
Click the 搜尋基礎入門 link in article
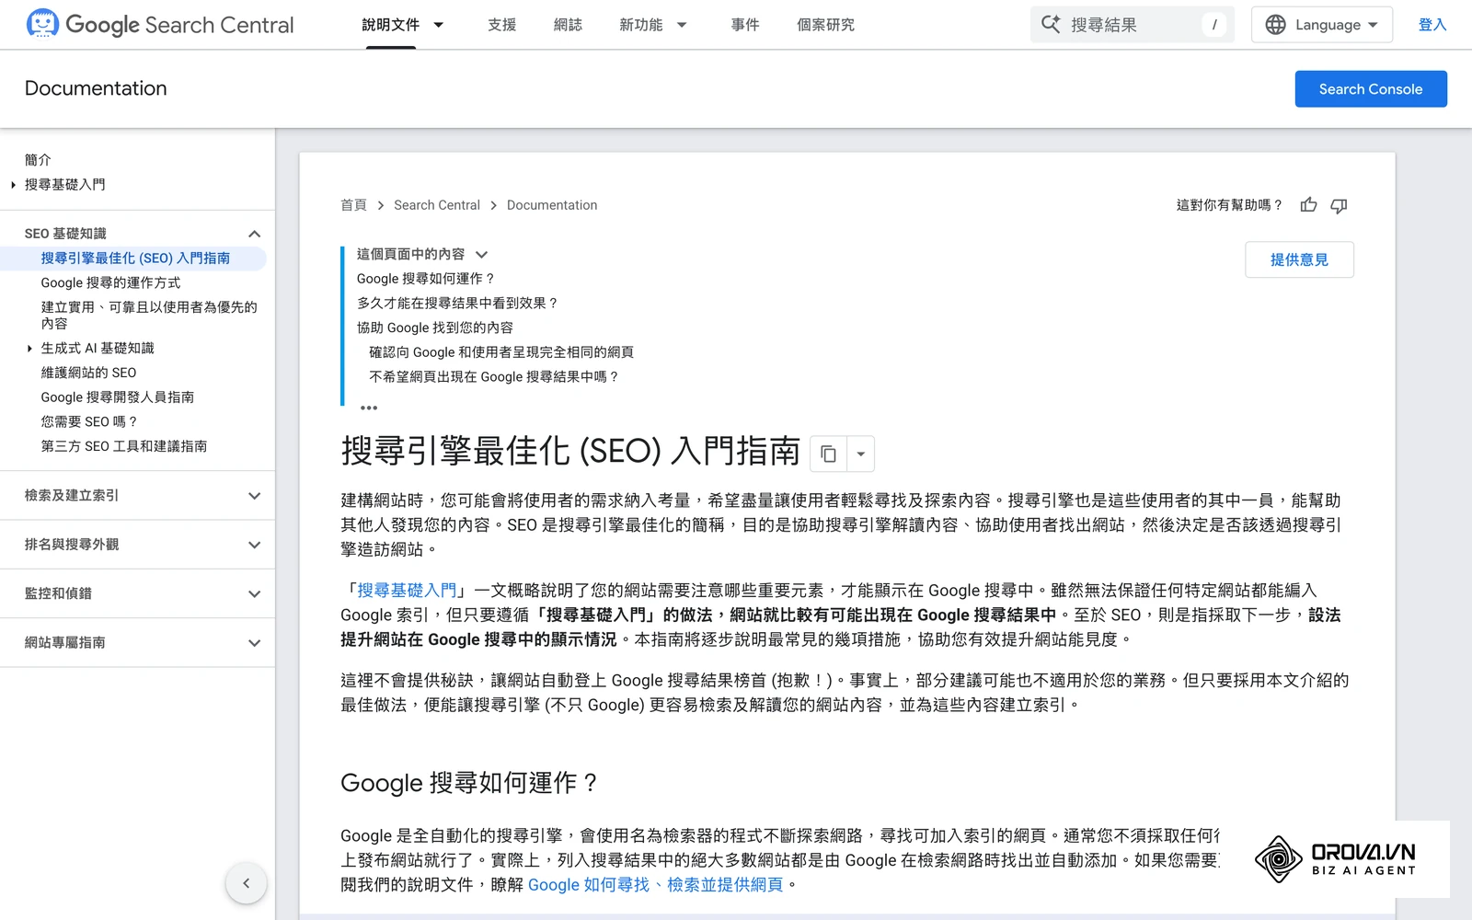tap(407, 591)
